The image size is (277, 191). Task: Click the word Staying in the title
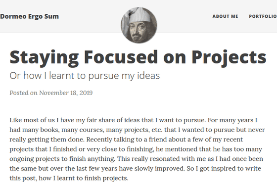(44, 58)
